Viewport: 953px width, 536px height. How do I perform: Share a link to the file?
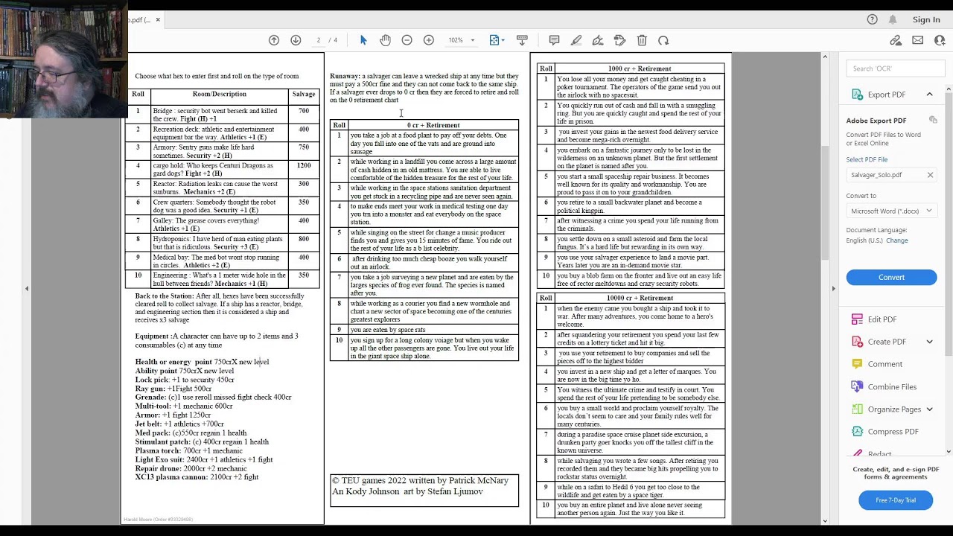(896, 40)
